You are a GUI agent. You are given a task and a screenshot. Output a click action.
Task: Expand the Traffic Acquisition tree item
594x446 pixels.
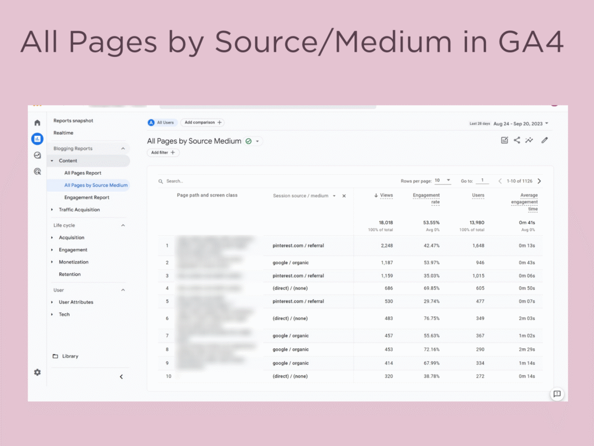(52, 210)
